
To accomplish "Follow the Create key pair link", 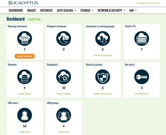I will coord(142,94).
